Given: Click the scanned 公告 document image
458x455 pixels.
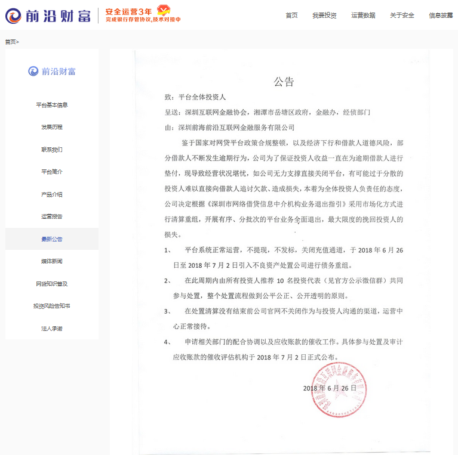Looking at the screenshot, I should click(282, 252).
